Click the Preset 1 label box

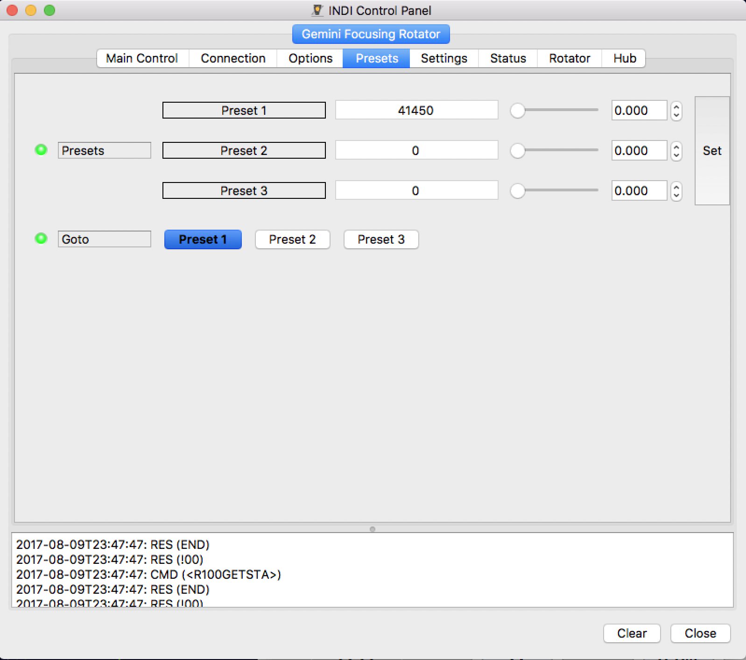(x=244, y=110)
